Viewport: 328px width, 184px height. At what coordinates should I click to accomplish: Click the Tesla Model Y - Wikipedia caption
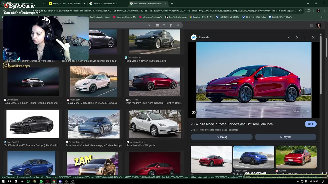click(141, 145)
